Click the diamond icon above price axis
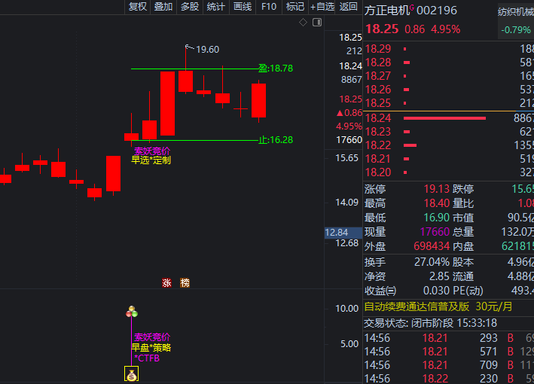The image size is (534, 384). [x=304, y=23]
